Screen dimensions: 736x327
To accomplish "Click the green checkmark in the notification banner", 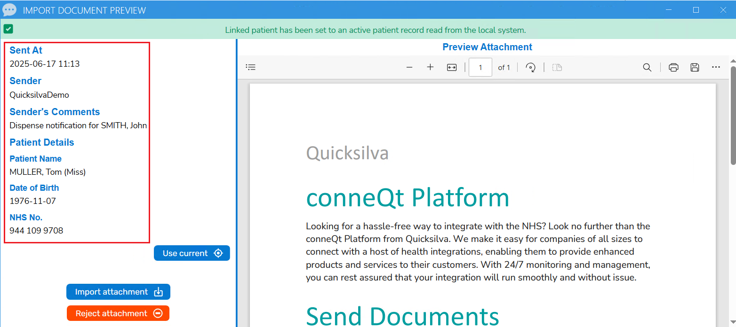I will (x=8, y=29).
